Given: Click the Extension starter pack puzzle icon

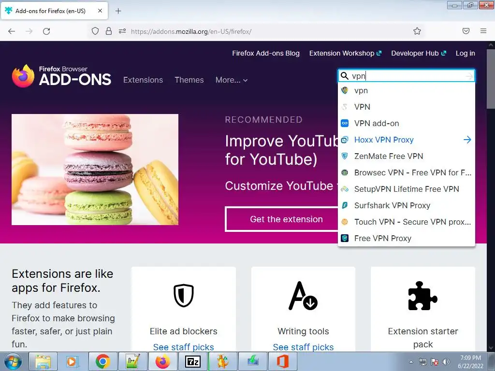Looking at the screenshot, I should [x=422, y=296].
